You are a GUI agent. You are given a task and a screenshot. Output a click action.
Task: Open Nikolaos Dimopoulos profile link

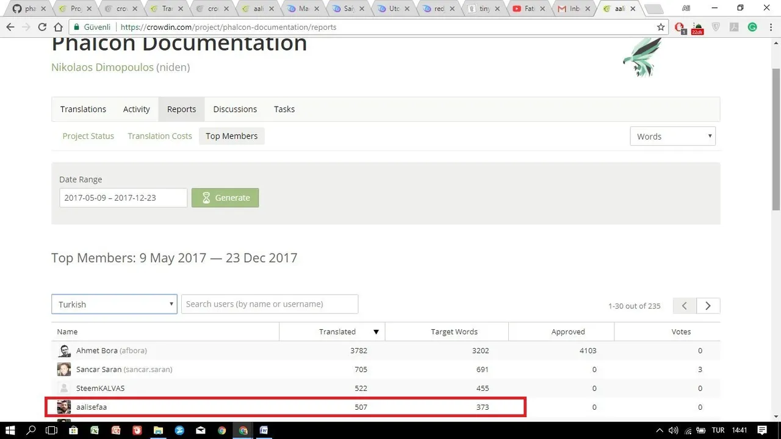pos(103,67)
